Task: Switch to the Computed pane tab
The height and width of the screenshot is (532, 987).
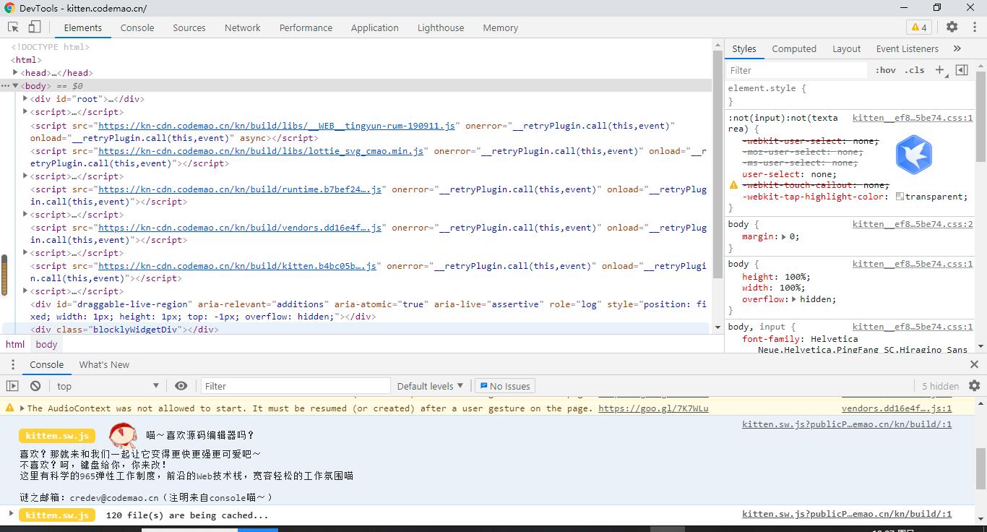Action: [794, 48]
